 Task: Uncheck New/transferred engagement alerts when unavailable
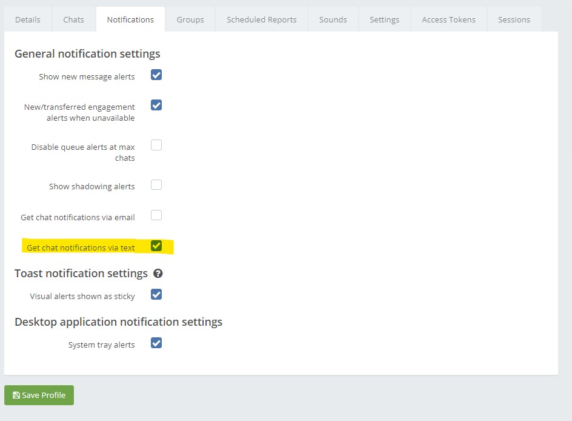[156, 105]
